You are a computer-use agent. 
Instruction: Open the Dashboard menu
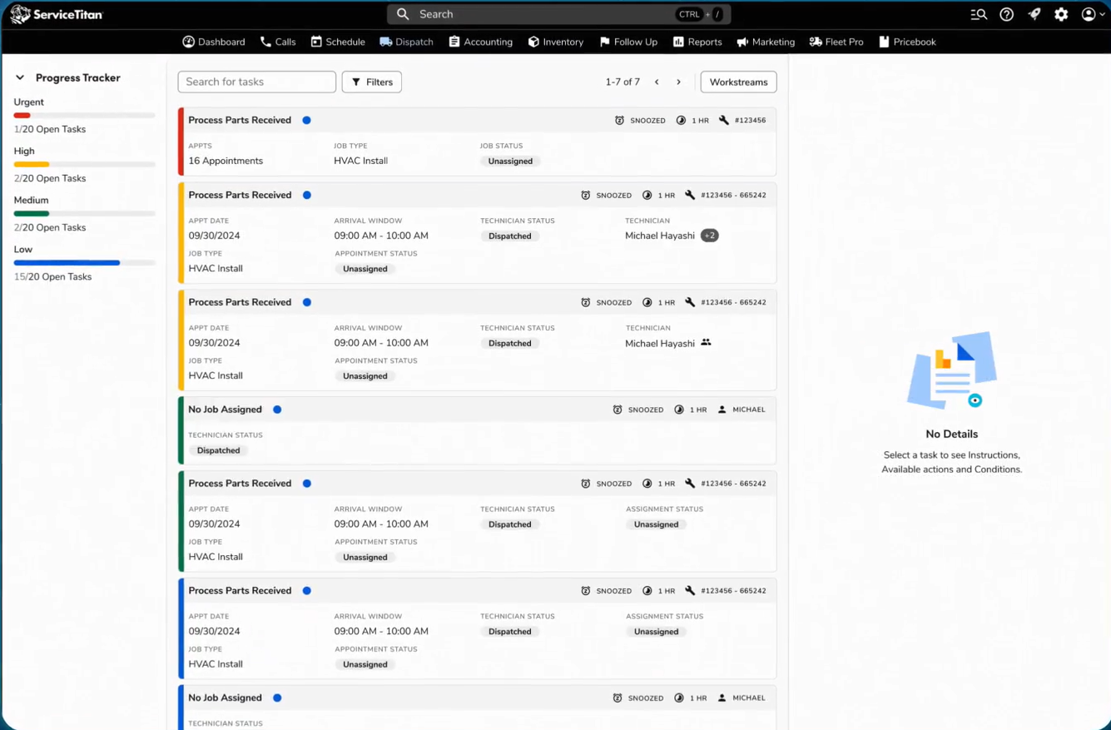point(214,42)
